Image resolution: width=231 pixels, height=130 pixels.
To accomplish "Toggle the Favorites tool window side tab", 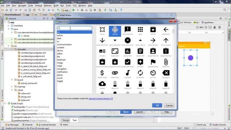I will click(2, 95).
